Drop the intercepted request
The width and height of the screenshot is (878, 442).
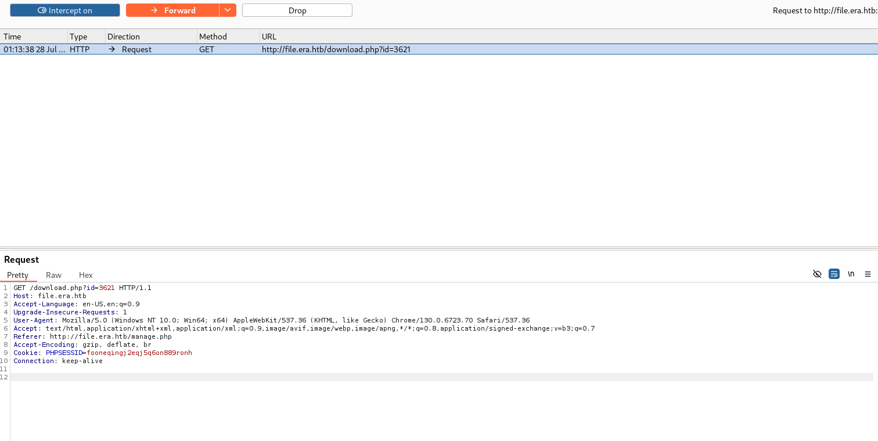tap(297, 10)
